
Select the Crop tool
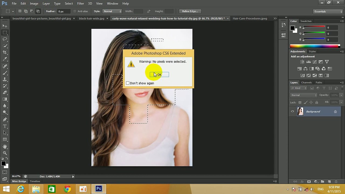[5, 52]
